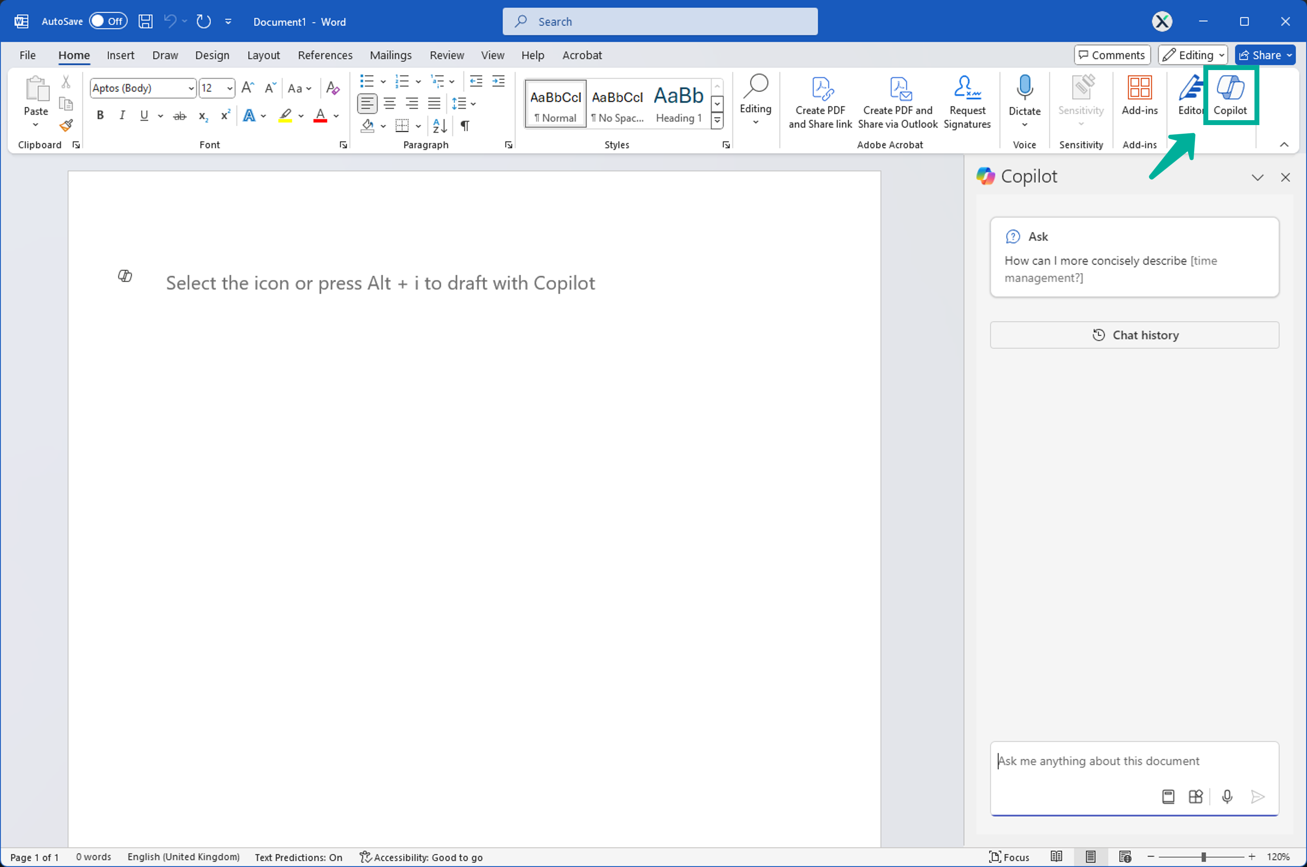Switch to the References tab
Image resolution: width=1307 pixels, height=867 pixels.
click(324, 55)
